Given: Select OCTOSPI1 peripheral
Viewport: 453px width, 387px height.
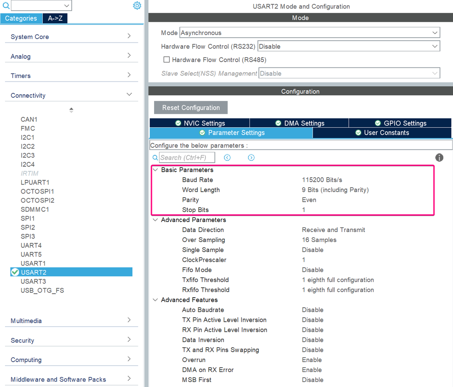Looking at the screenshot, I should pos(37,191).
